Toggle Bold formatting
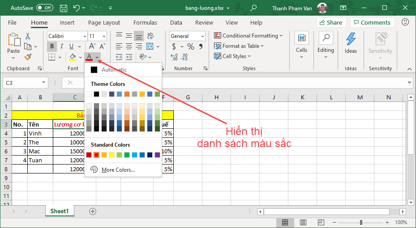 click(x=52, y=46)
